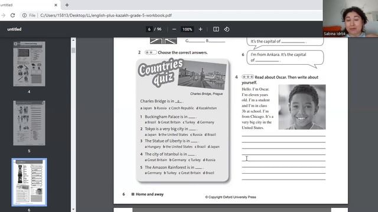Click the page number field showing 6

coord(149,29)
